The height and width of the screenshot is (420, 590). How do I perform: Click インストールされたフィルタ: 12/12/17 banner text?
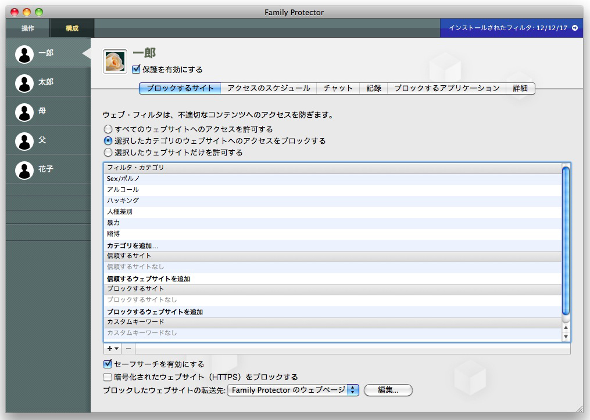click(508, 28)
